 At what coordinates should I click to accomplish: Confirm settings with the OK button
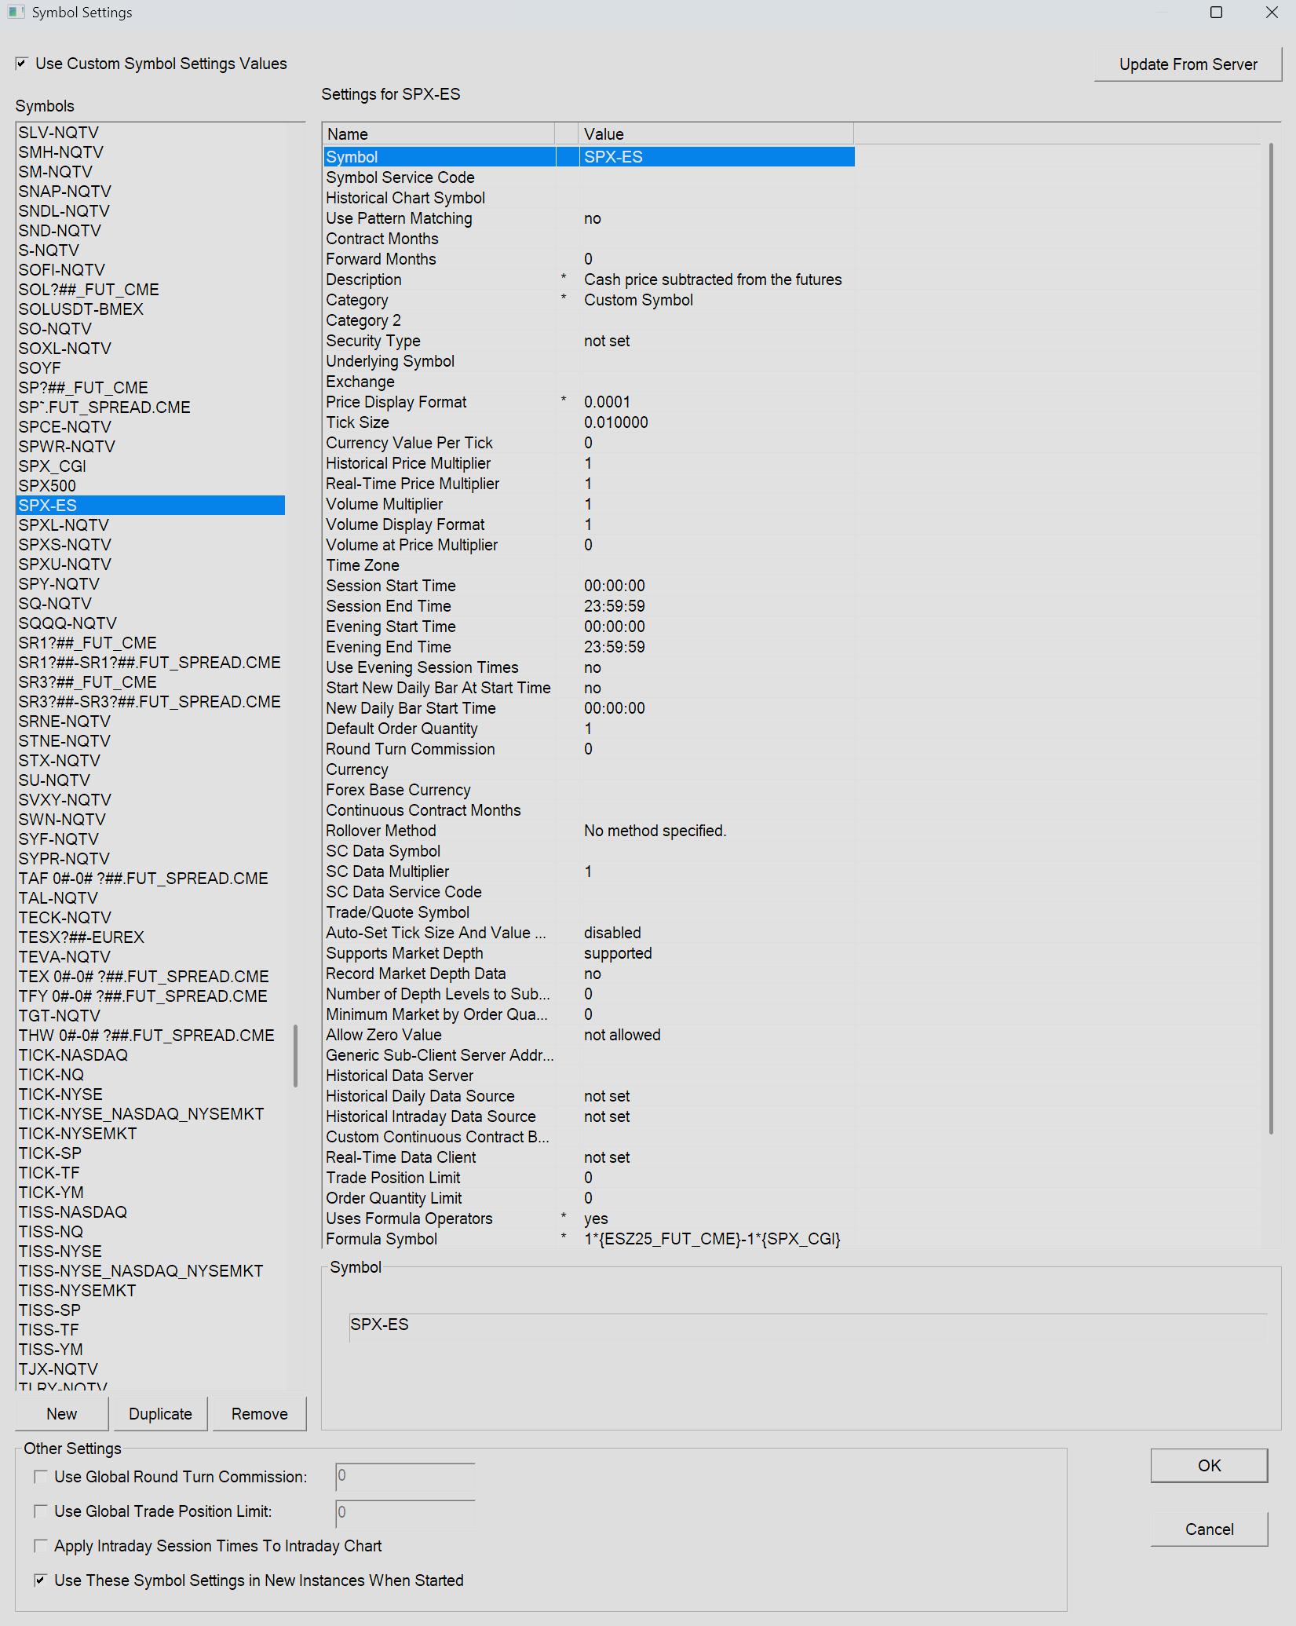click(x=1209, y=1466)
